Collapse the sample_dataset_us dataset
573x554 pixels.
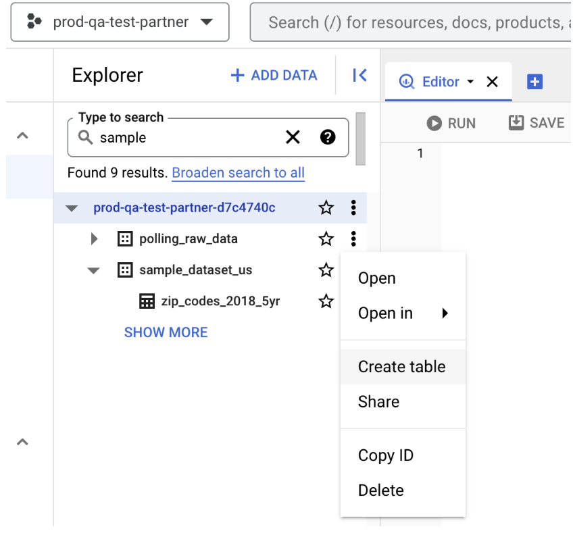pos(94,270)
